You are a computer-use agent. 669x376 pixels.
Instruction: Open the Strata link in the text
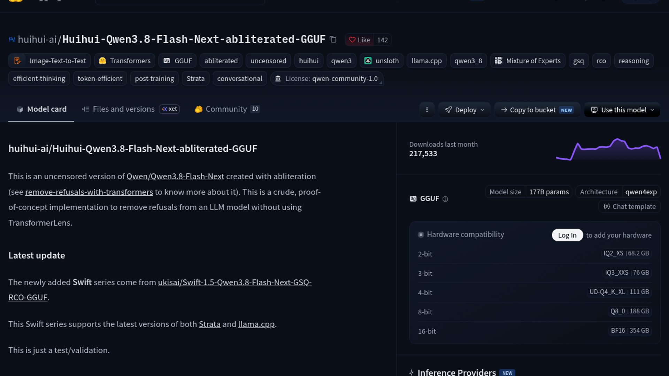click(x=209, y=324)
